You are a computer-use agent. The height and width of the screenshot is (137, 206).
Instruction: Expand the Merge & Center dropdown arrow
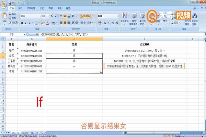coord(95,23)
